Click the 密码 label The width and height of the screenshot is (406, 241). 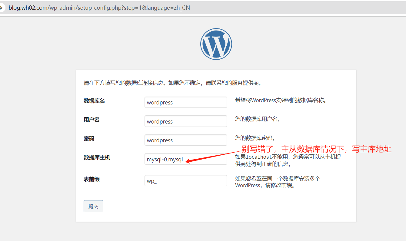point(89,139)
